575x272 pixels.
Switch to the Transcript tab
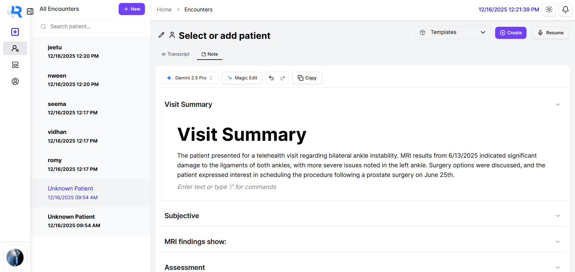pyautogui.click(x=176, y=54)
